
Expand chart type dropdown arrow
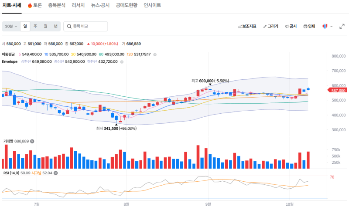pos(332,27)
